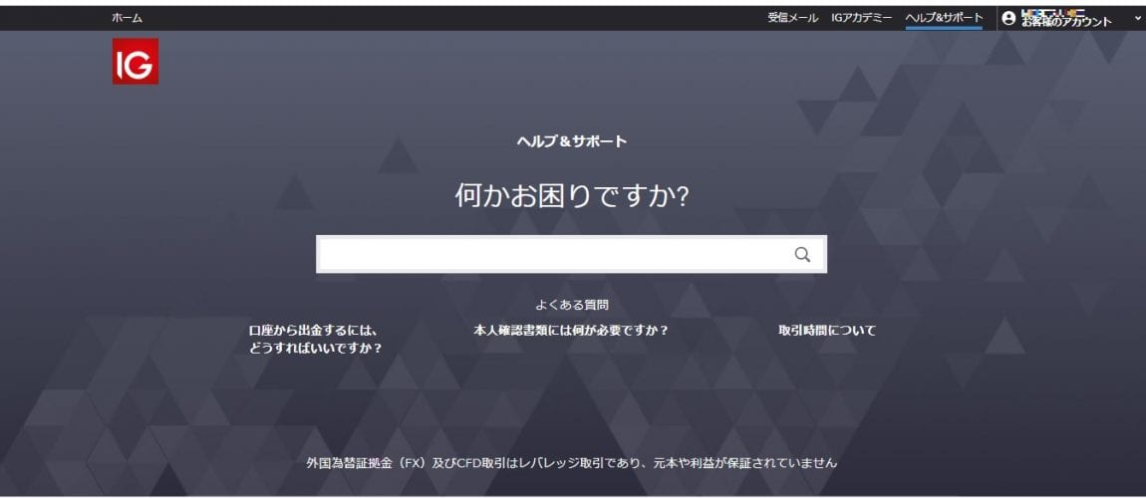Click the magnifying glass search icon

click(802, 254)
